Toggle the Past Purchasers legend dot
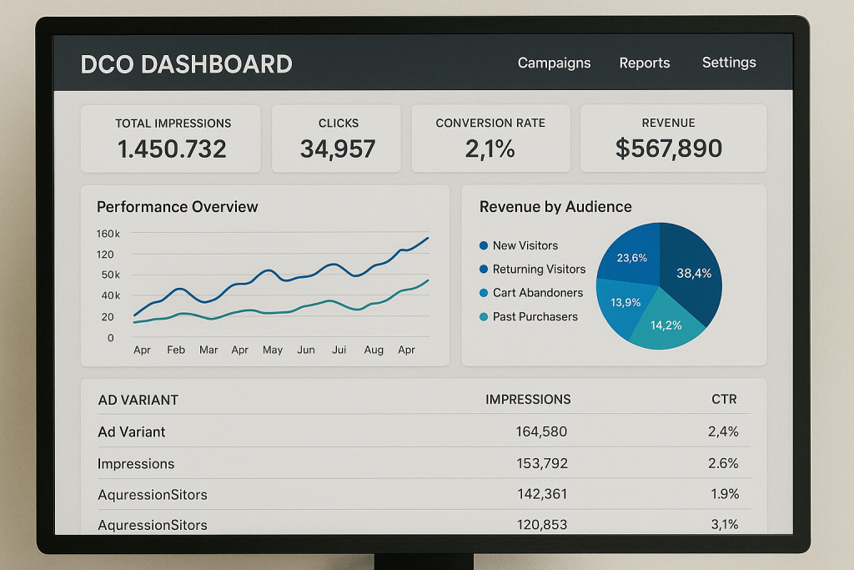This screenshot has height=570, width=854. (x=484, y=317)
